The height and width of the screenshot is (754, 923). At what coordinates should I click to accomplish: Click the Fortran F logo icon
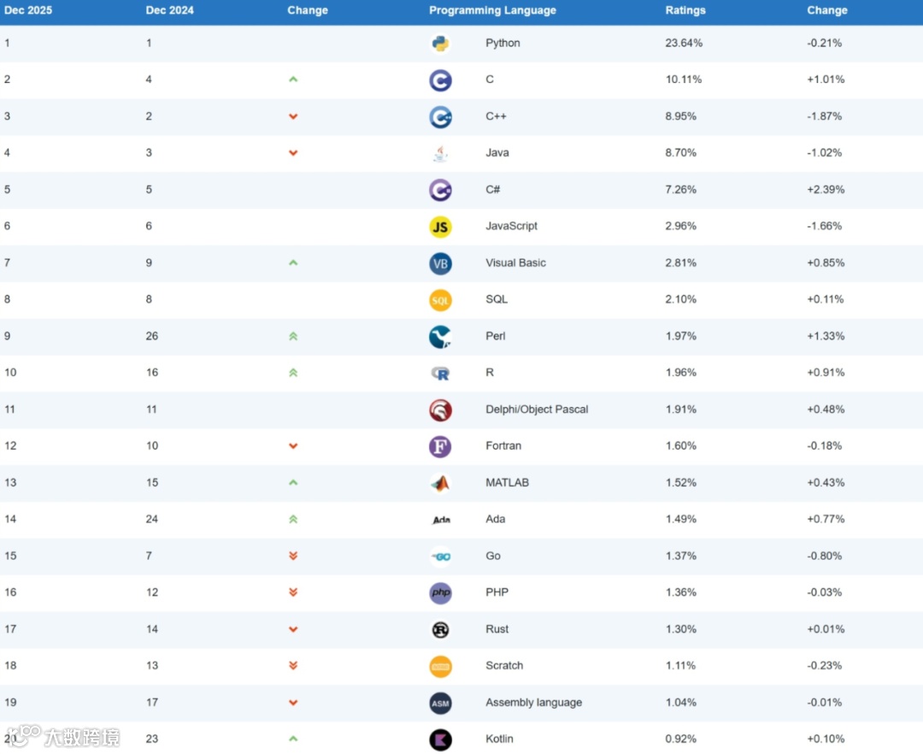click(440, 447)
